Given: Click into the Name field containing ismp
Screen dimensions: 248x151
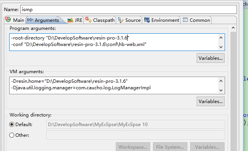Looking at the screenshot, I should pyautogui.click(x=128, y=10).
